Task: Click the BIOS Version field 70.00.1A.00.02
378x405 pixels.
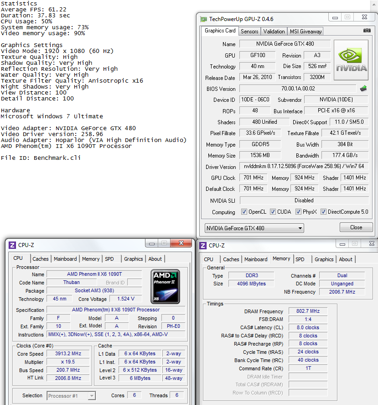Action: point(298,89)
